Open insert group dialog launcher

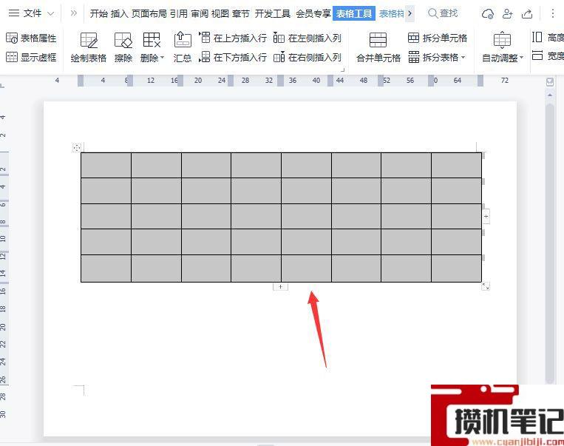(x=342, y=70)
